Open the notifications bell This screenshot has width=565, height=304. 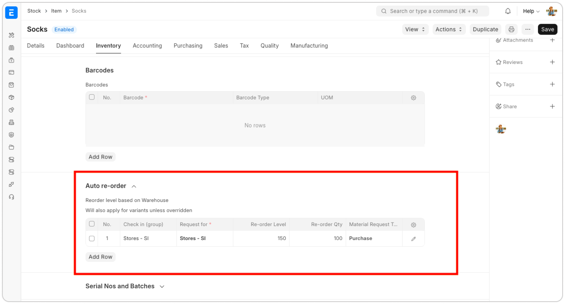(508, 11)
